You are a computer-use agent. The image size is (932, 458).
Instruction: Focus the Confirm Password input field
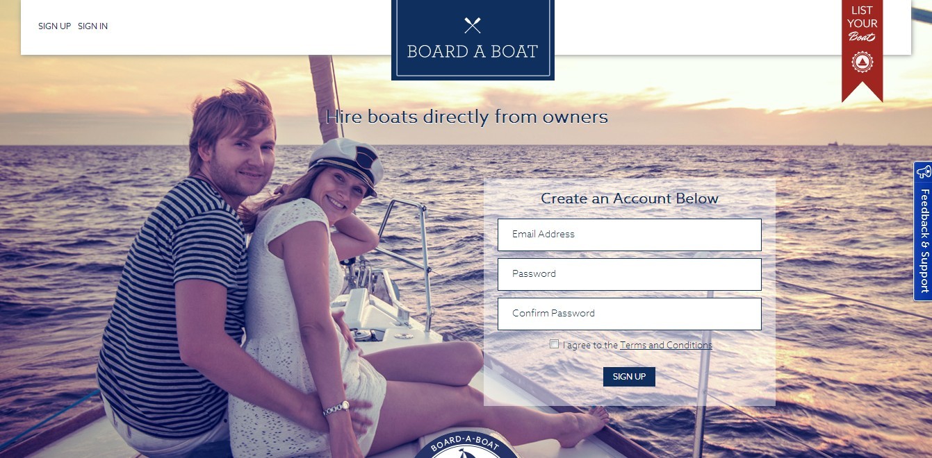(x=630, y=314)
